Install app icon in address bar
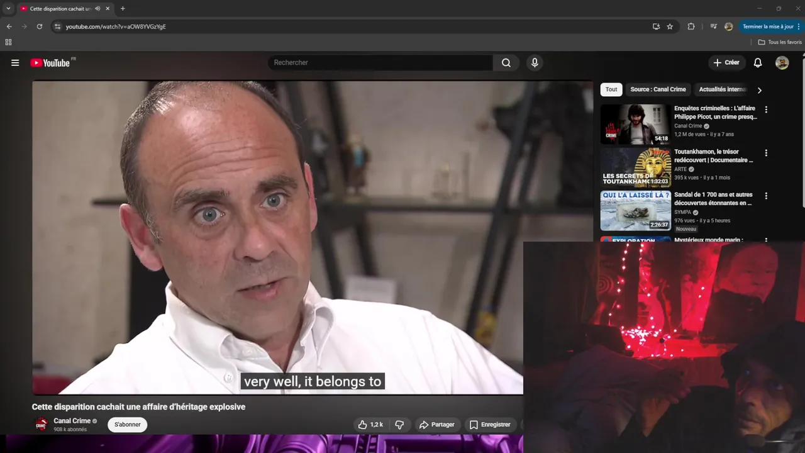Viewport: 805px width, 453px height. (656, 26)
